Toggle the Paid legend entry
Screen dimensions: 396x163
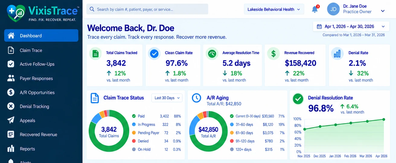click(x=141, y=116)
